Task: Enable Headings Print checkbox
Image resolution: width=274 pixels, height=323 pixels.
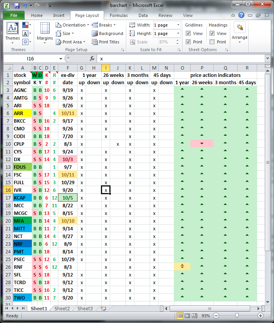Action: [x=212, y=42]
